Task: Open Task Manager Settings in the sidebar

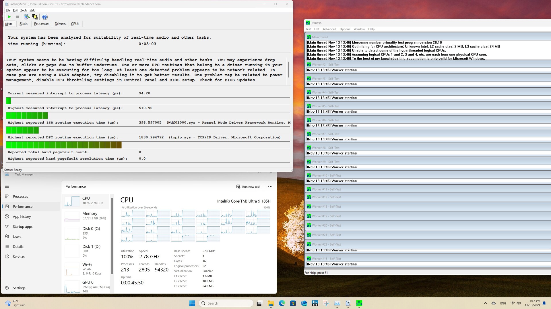Action: click(x=19, y=288)
